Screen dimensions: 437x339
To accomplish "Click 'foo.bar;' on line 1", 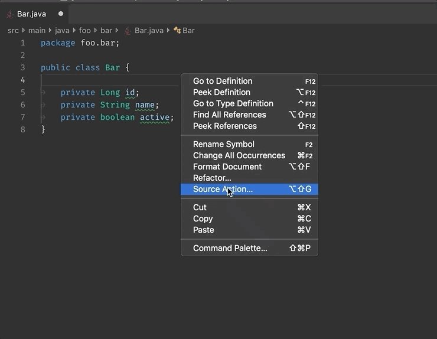I will tap(100, 43).
